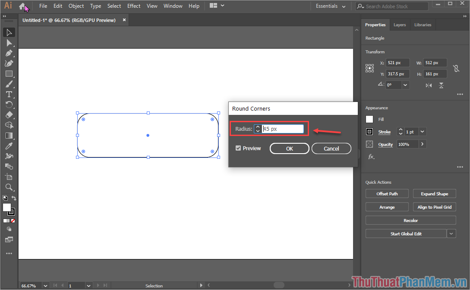Click the Recolor quick action
Viewport: 470px width, 290px height.
pyautogui.click(x=410, y=220)
